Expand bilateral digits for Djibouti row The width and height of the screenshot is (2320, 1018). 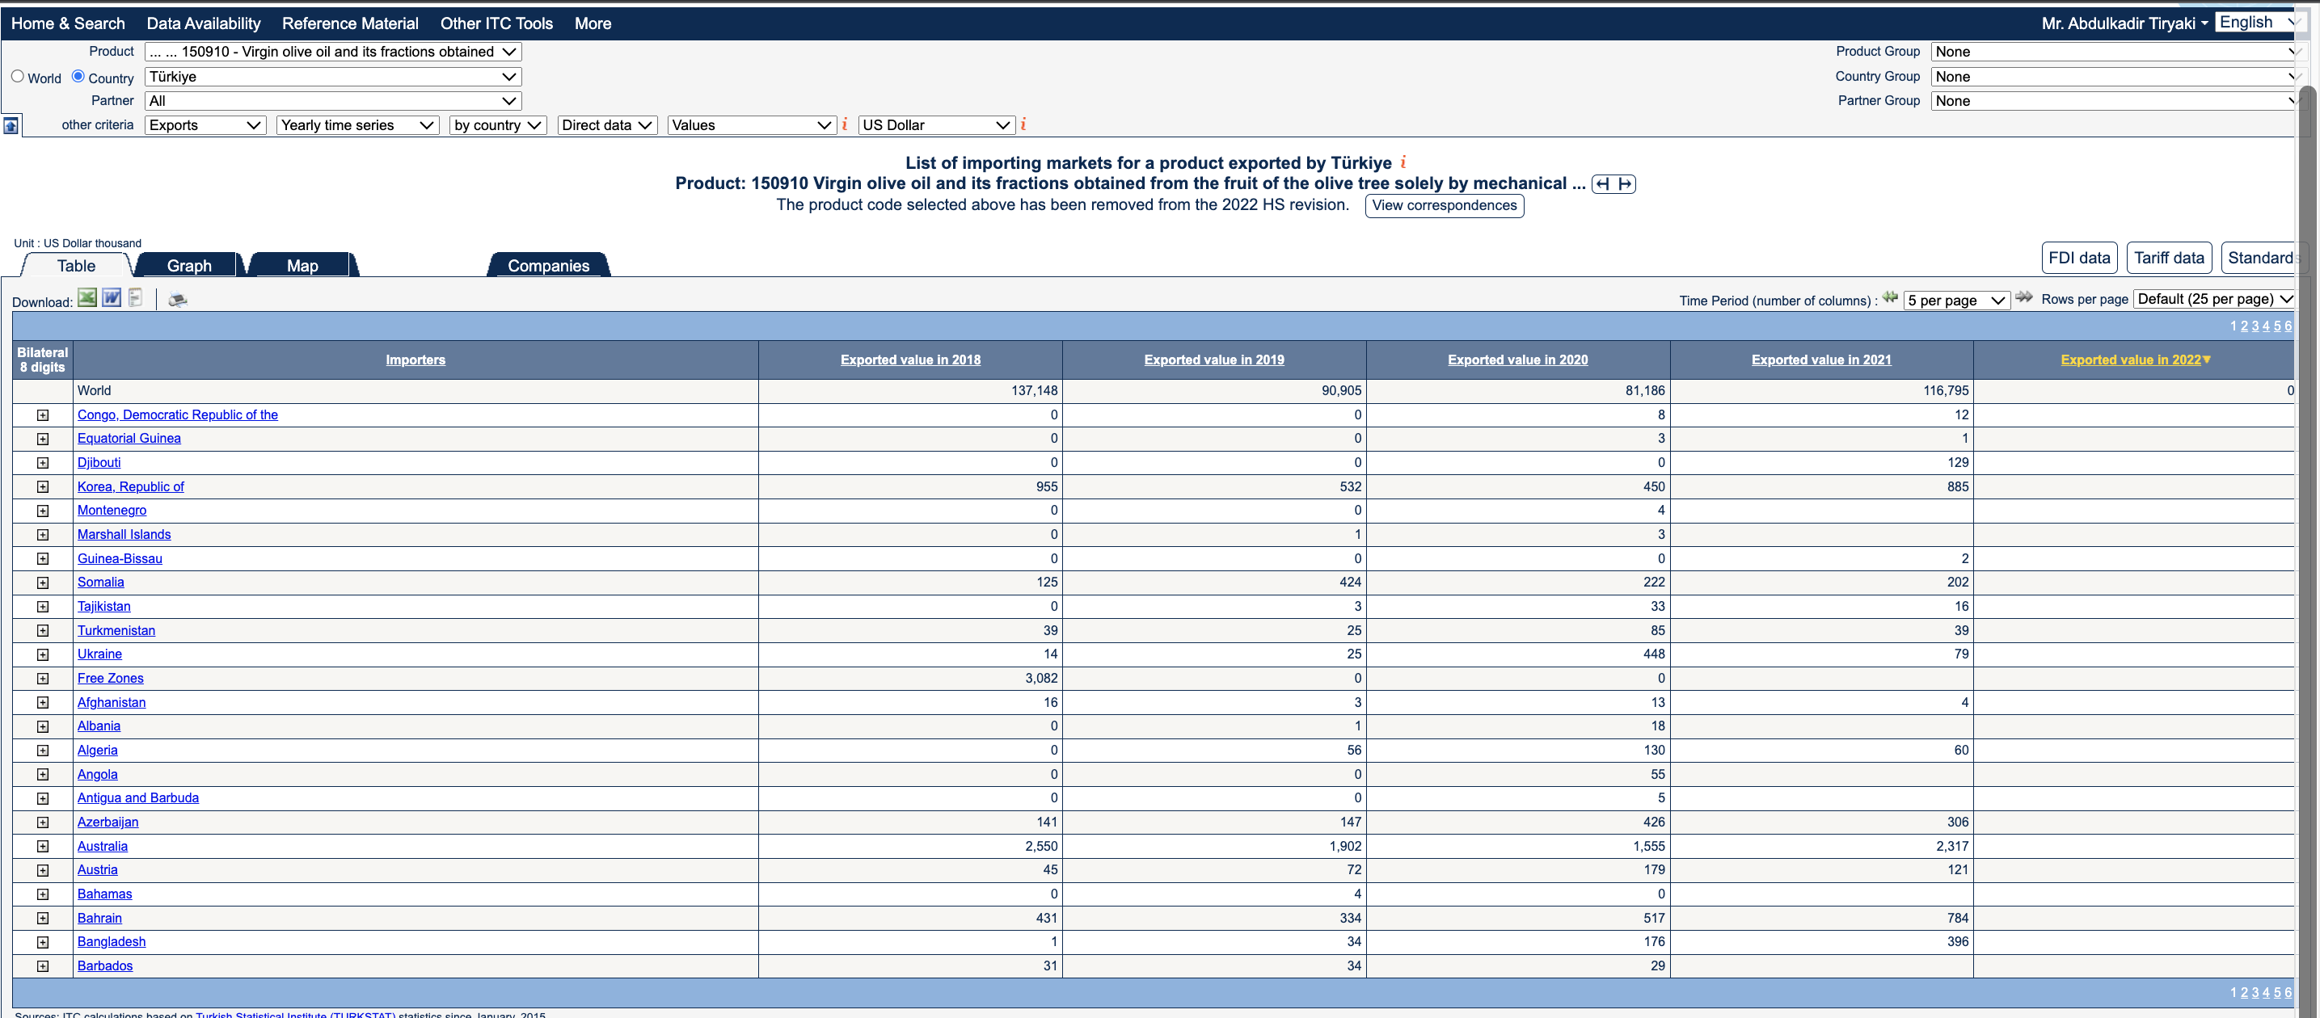point(42,463)
